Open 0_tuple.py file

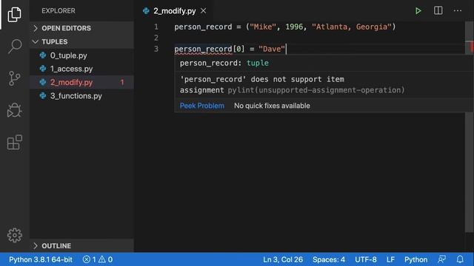pyautogui.click(x=81, y=55)
